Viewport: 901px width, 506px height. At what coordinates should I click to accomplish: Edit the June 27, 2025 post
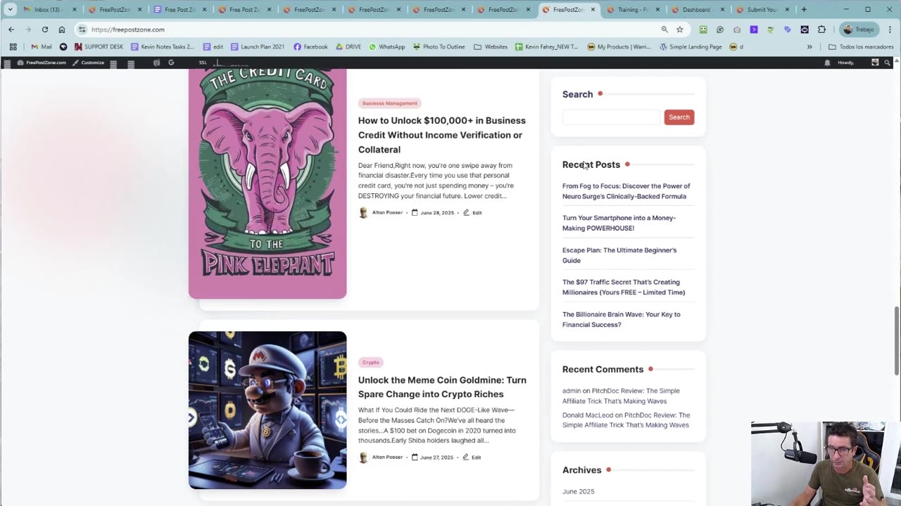(x=472, y=457)
